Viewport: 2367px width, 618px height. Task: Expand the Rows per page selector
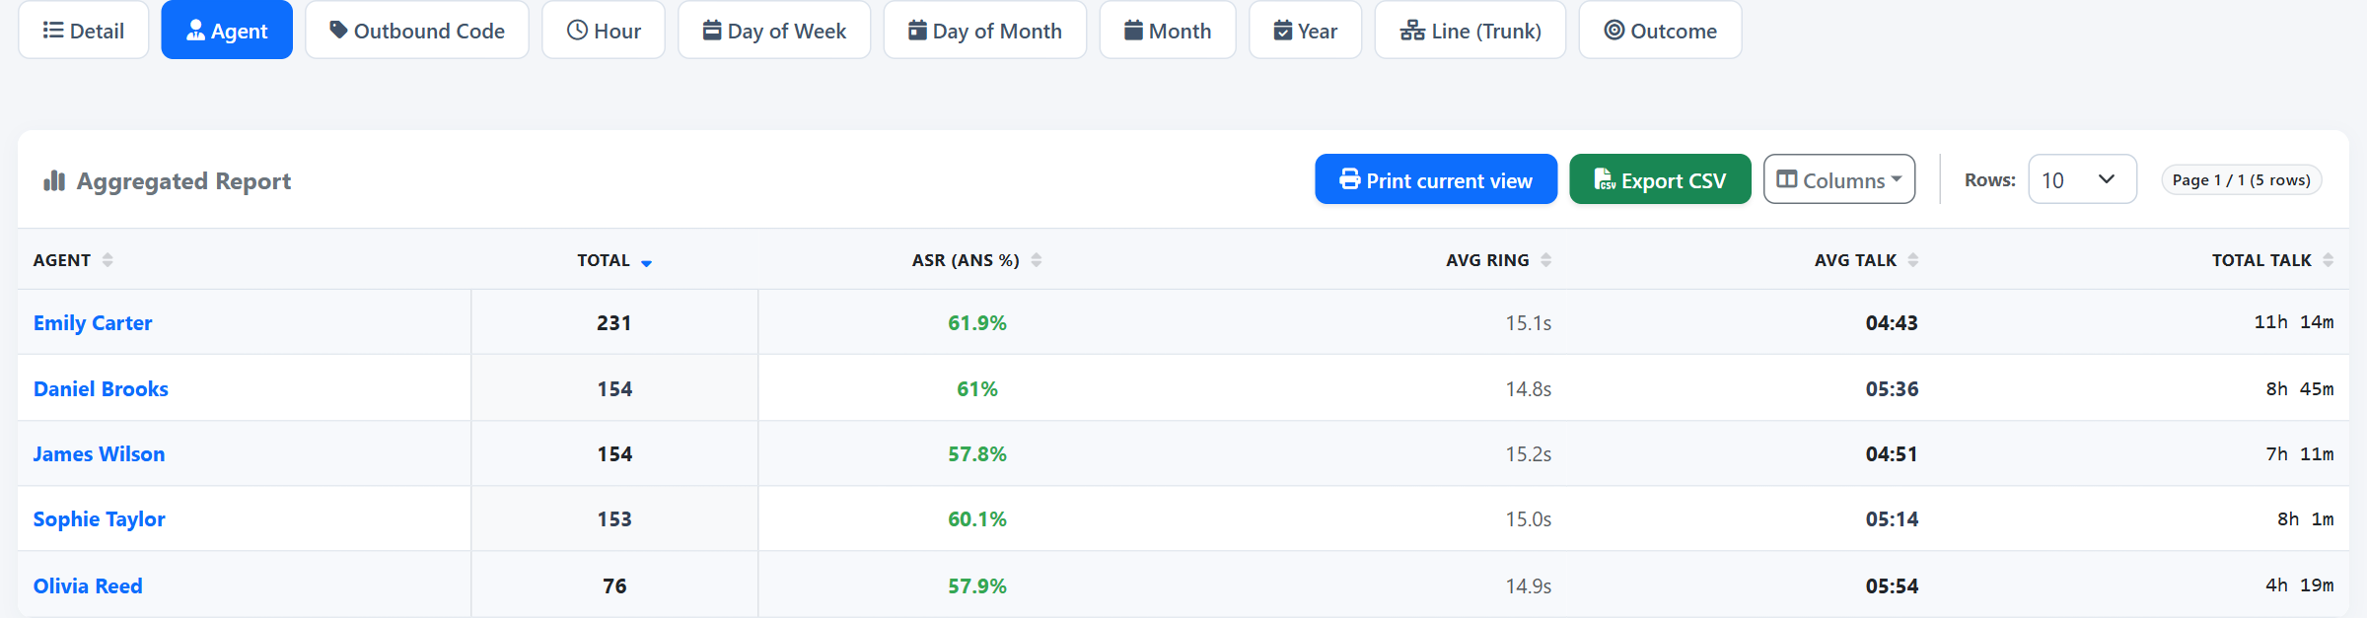2082,179
